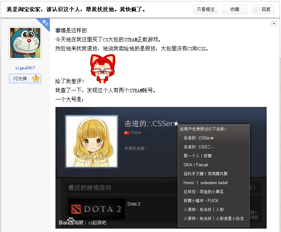Click the China flag icon
The width and height of the screenshot is (281, 232).
[127, 133]
